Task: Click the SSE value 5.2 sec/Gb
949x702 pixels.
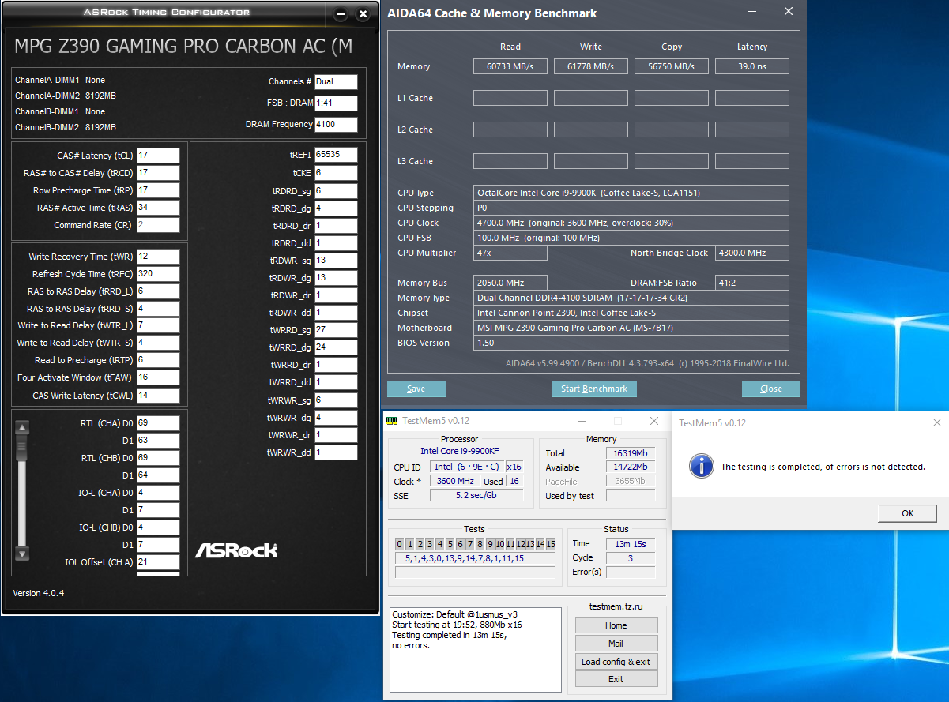Action: pos(476,495)
